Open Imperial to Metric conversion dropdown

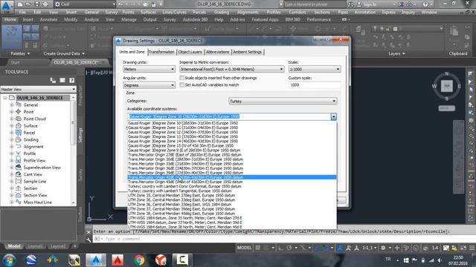(x=231, y=69)
